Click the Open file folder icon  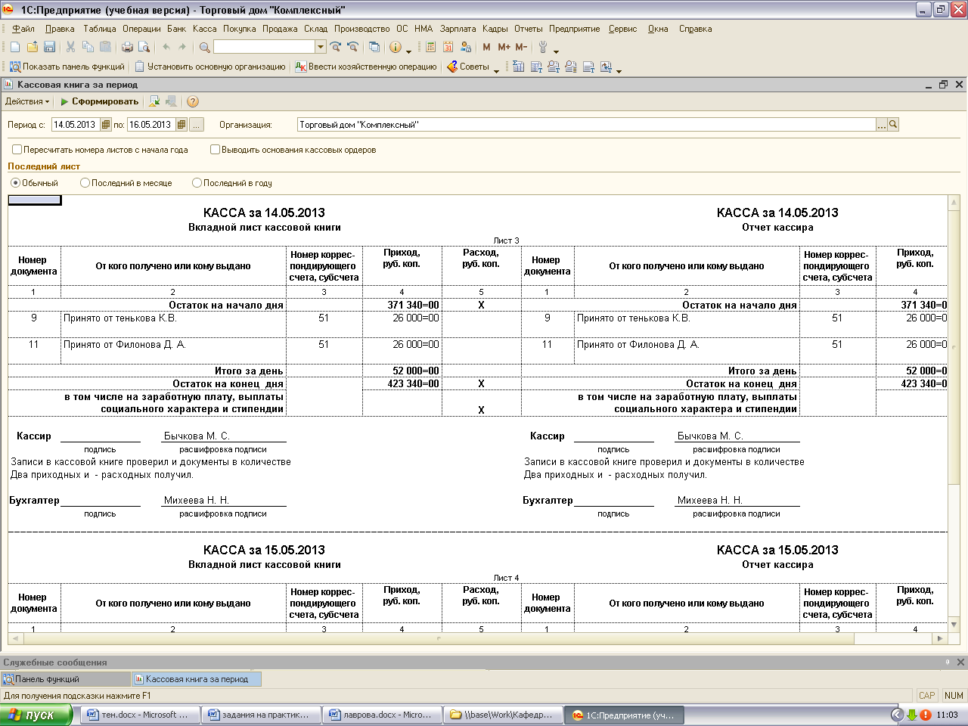32,47
